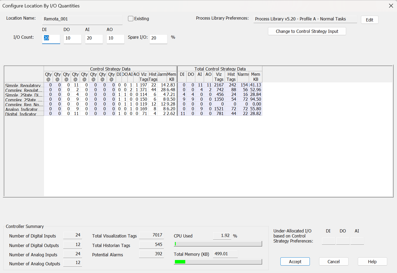Click the CPU Used value 1.92
This screenshot has width=397, height=273.
(222, 236)
